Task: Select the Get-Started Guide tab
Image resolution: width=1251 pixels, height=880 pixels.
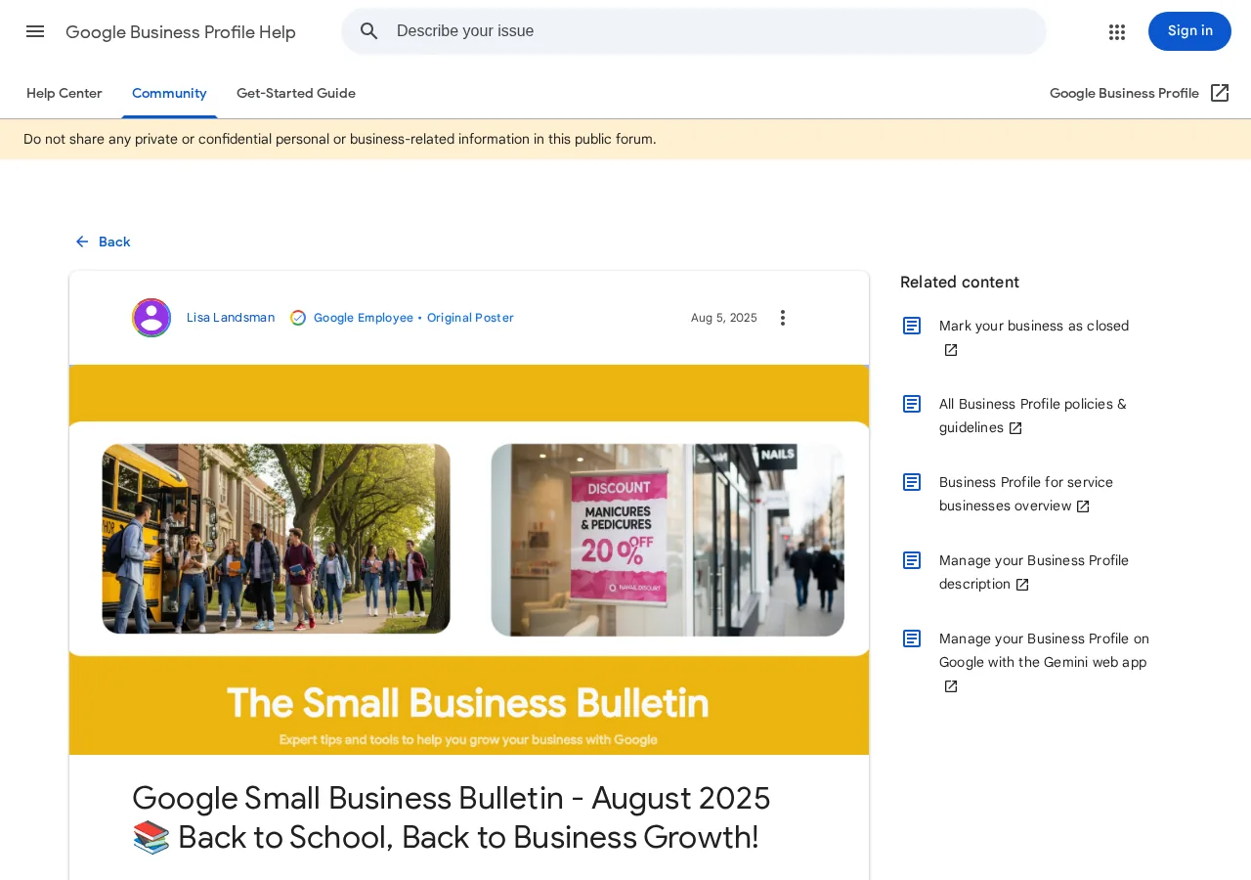Action: pos(296,93)
